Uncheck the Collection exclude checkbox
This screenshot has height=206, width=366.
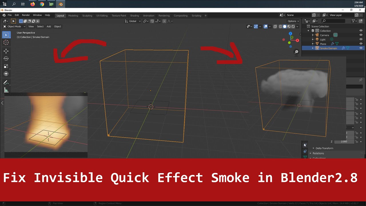[313, 31]
